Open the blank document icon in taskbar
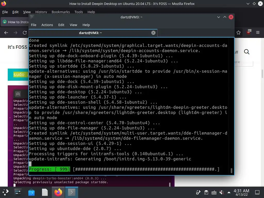 [45, 192]
